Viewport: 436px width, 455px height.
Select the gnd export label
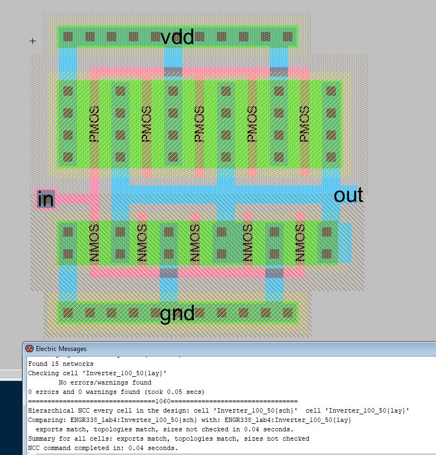[x=177, y=313]
